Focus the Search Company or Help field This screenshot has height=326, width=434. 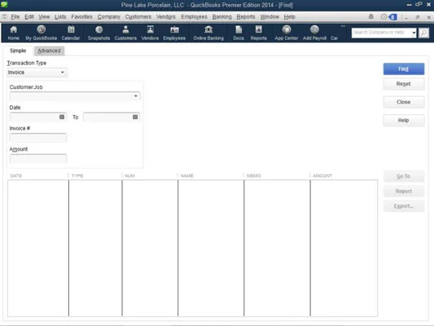[381, 33]
